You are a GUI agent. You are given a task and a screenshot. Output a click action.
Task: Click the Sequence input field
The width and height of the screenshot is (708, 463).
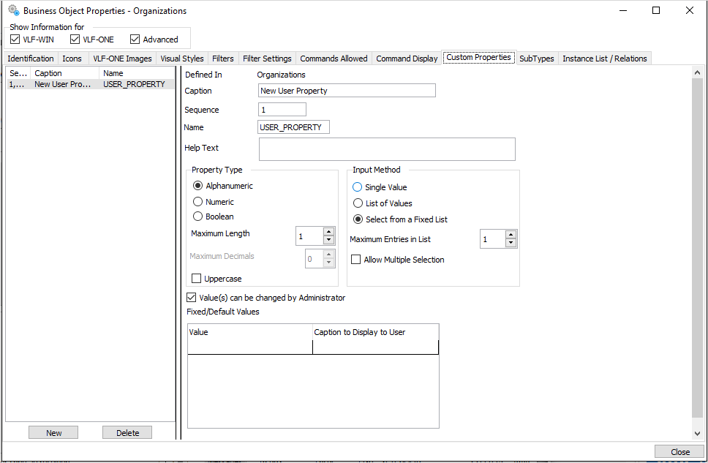tap(282, 109)
